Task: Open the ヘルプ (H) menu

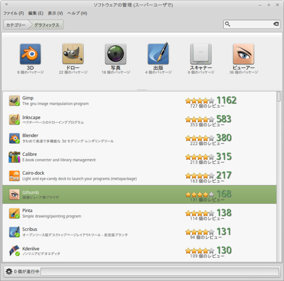Action: point(77,13)
